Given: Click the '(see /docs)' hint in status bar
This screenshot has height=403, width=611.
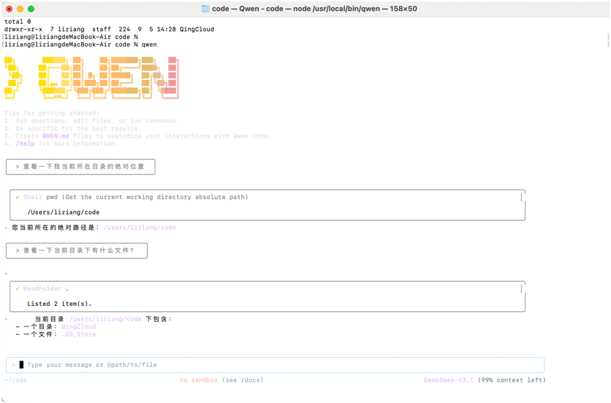Looking at the screenshot, I should coord(243,380).
